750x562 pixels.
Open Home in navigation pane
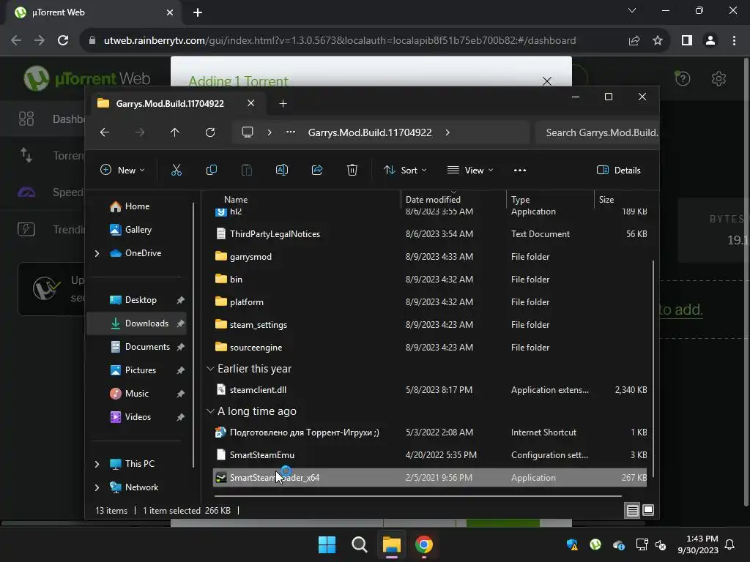[137, 206]
